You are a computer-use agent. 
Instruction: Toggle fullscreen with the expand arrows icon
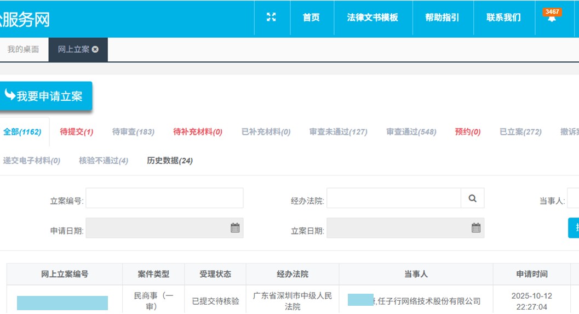(271, 17)
